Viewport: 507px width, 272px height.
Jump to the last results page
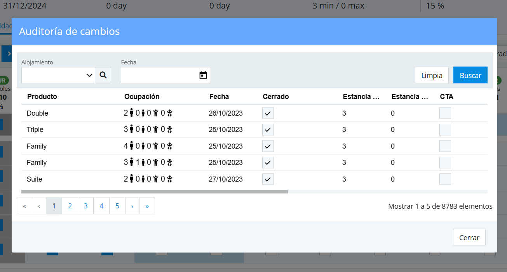pos(147,206)
